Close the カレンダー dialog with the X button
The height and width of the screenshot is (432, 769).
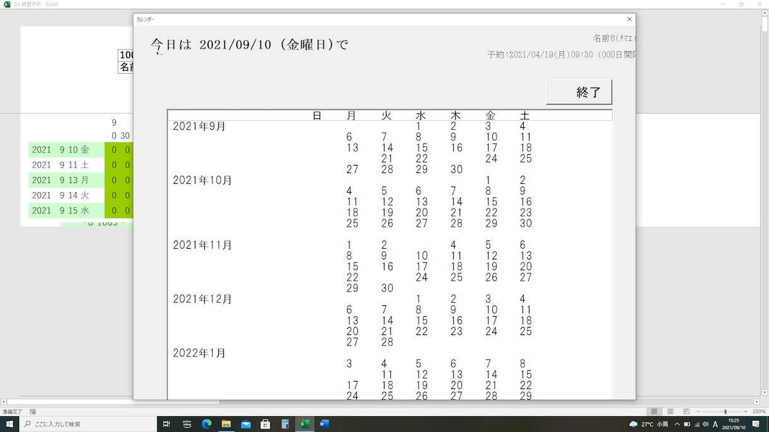pos(629,20)
